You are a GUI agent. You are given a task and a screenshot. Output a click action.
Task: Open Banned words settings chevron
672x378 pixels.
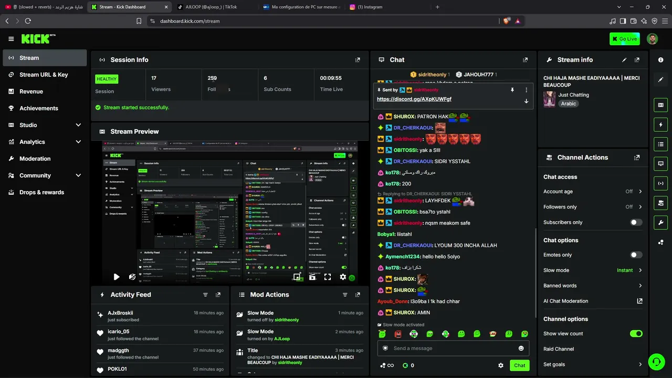[x=640, y=286]
